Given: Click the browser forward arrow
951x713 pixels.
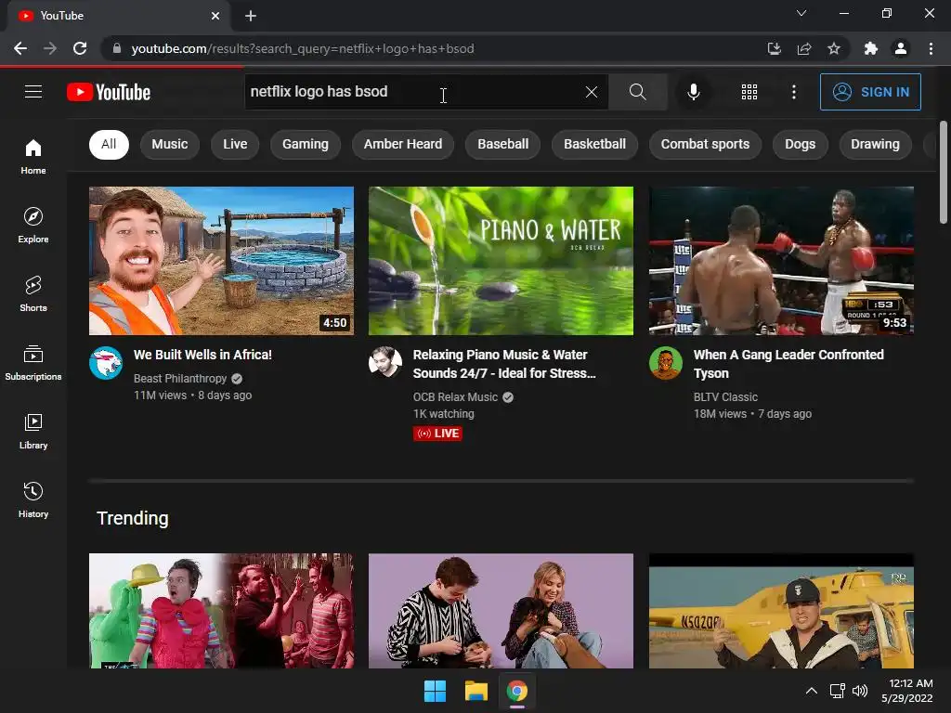Looking at the screenshot, I should [x=50, y=48].
